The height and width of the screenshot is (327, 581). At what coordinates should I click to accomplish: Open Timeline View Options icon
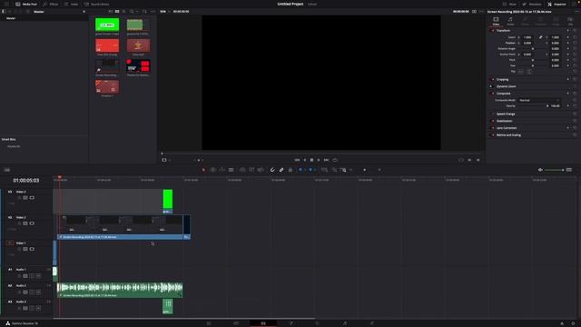coord(6,170)
